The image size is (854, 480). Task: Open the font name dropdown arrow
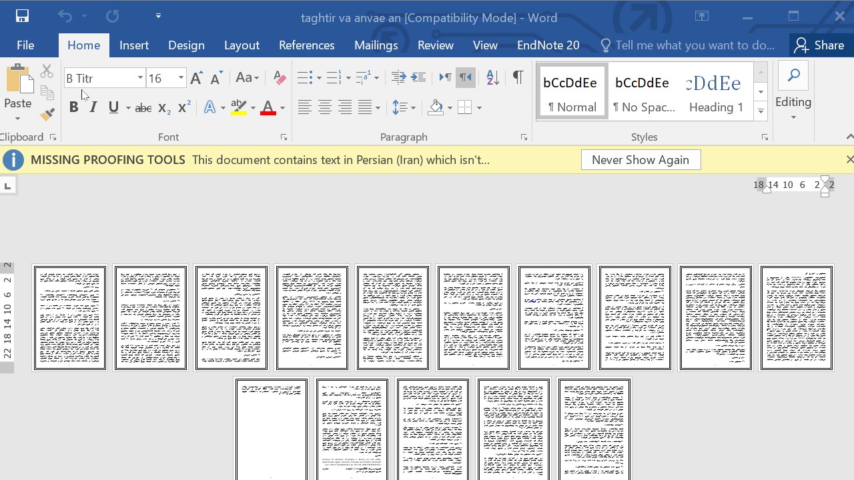pyautogui.click(x=140, y=79)
